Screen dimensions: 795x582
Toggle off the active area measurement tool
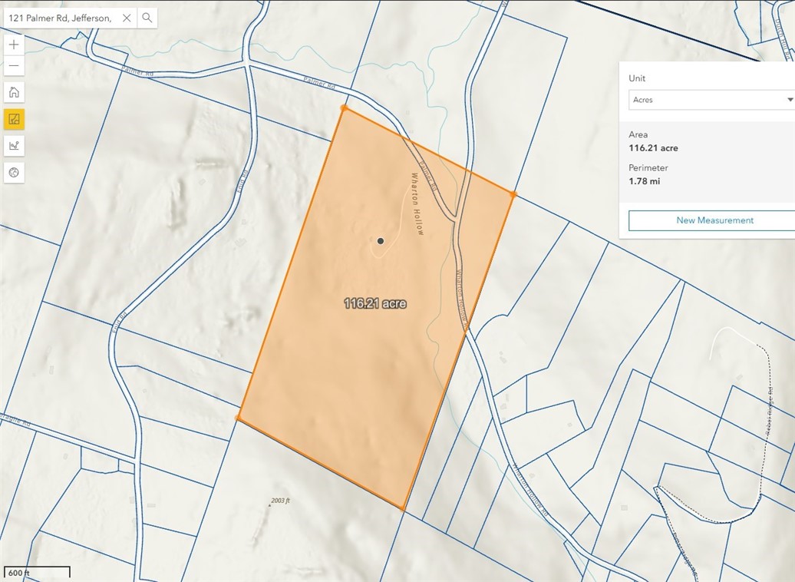coord(14,119)
